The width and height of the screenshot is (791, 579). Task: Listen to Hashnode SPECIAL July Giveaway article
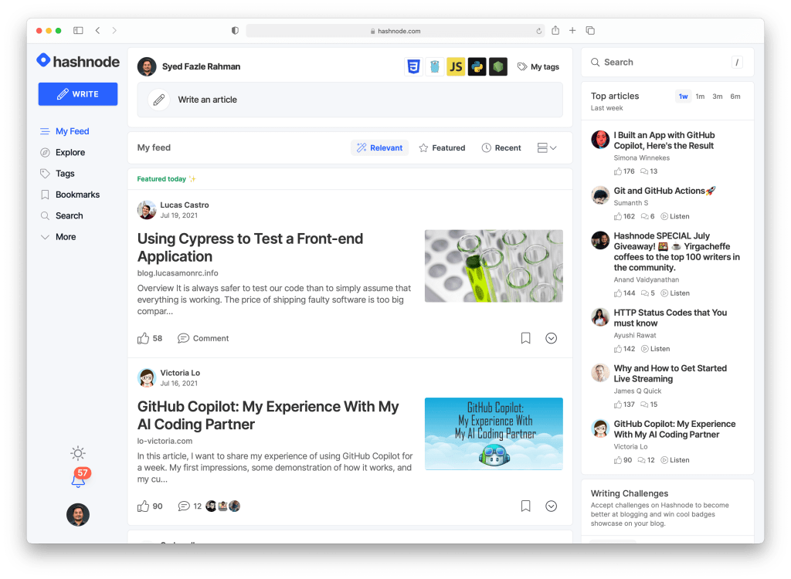click(675, 293)
